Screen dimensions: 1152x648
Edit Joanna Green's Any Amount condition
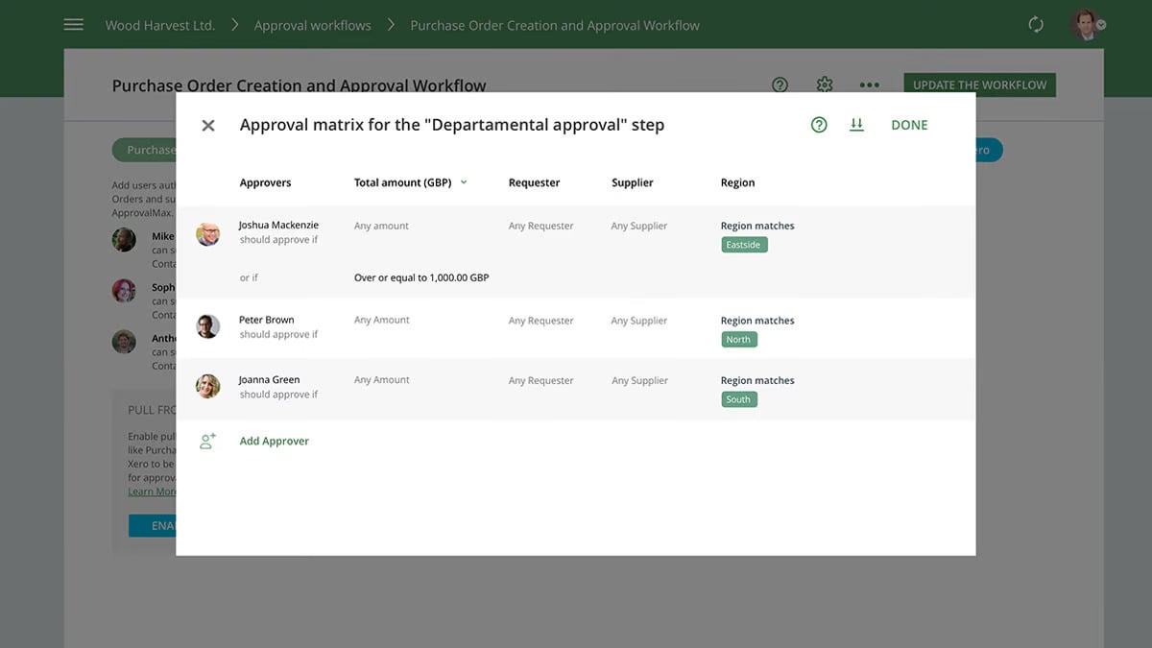click(382, 379)
